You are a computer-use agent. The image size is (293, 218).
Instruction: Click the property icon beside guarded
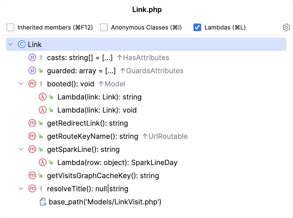(x=32, y=71)
